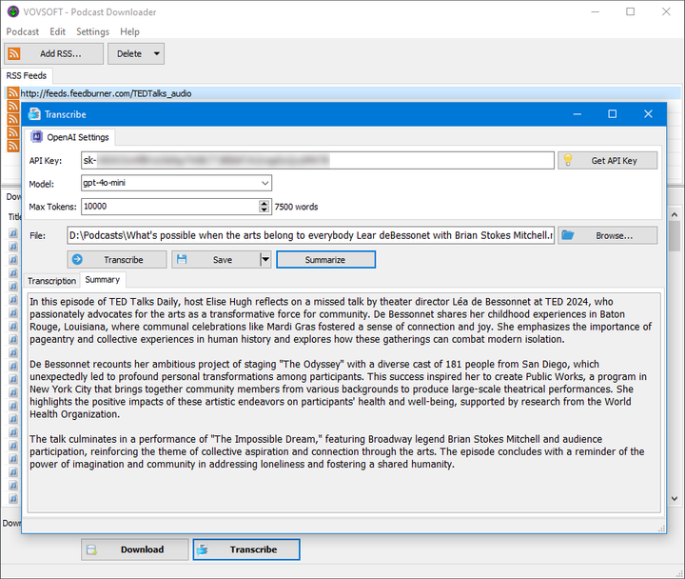
Task: Click the Get API Key button
Action: click(x=608, y=161)
